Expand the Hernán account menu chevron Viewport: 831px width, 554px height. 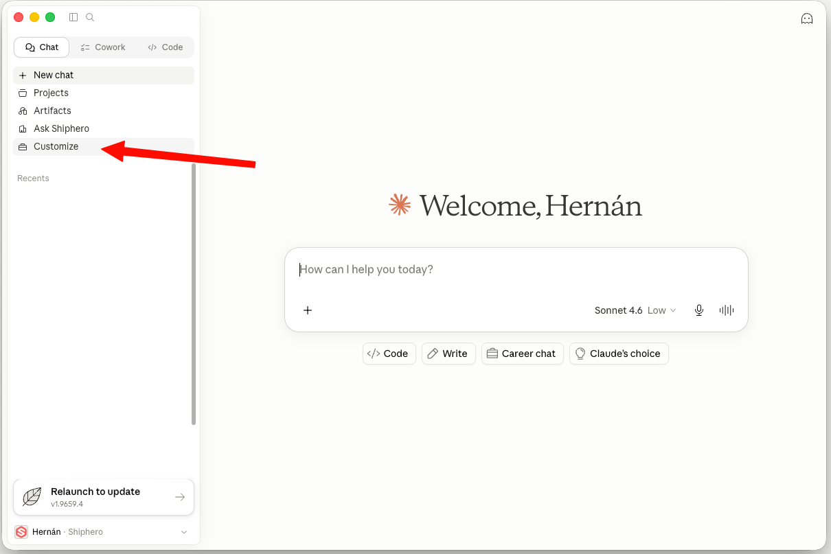(184, 532)
